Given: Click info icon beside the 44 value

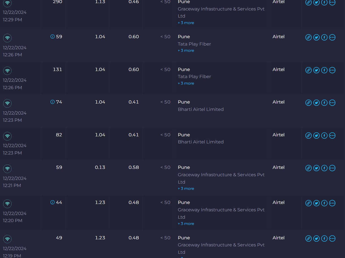Looking at the screenshot, I should [52, 202].
